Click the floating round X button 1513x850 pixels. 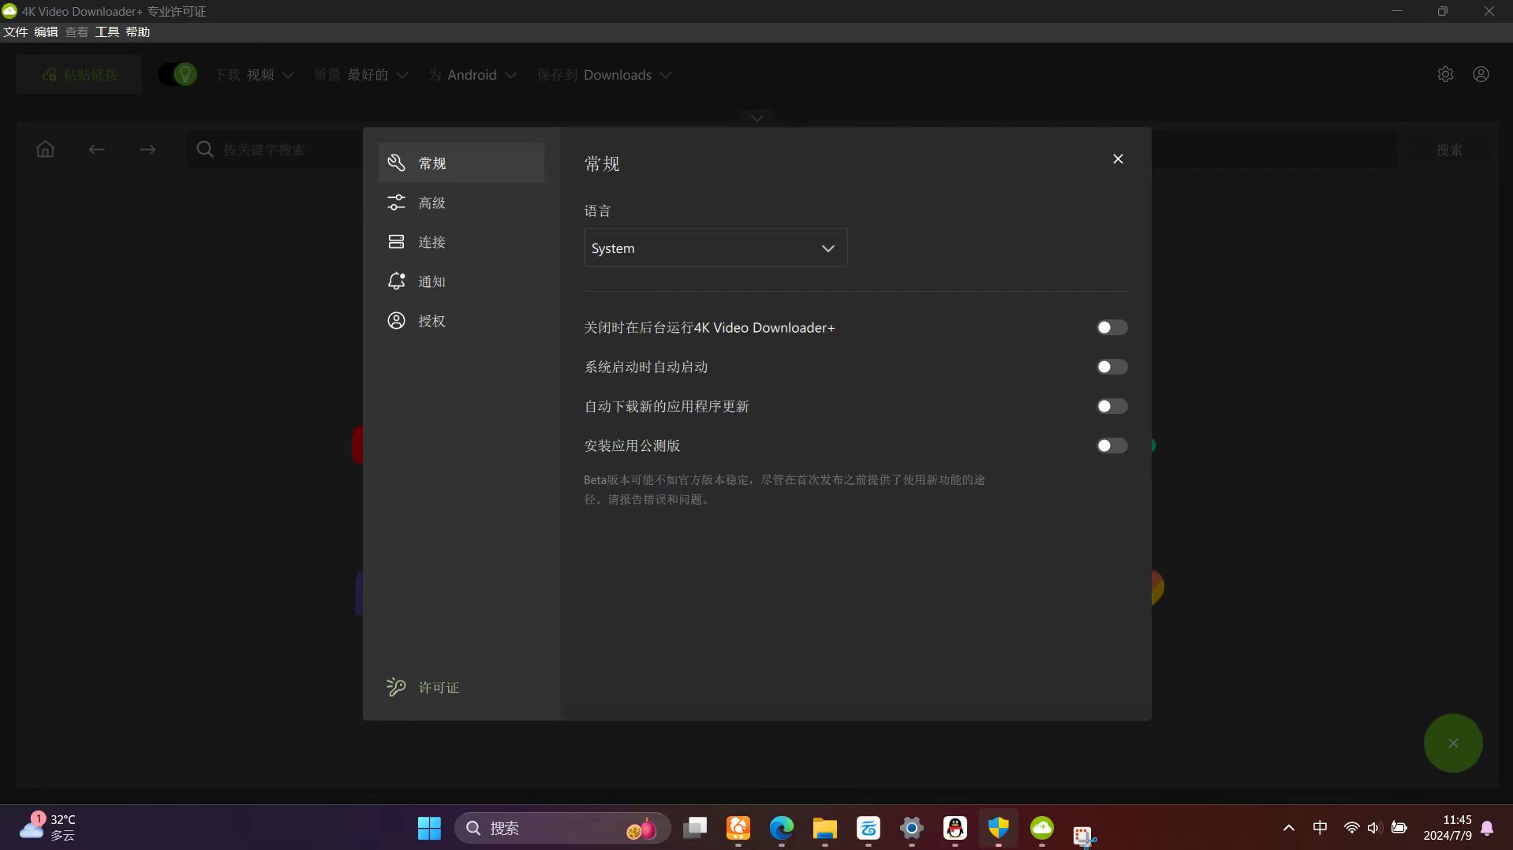point(1454,742)
